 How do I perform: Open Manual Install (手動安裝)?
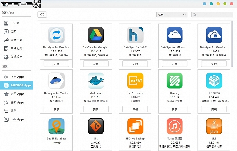16,40
